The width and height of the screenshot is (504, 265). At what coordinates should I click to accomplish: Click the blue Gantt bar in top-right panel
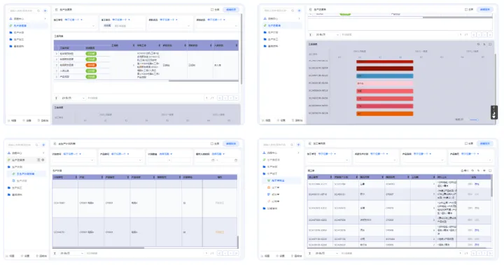pyautogui.click(x=384, y=76)
